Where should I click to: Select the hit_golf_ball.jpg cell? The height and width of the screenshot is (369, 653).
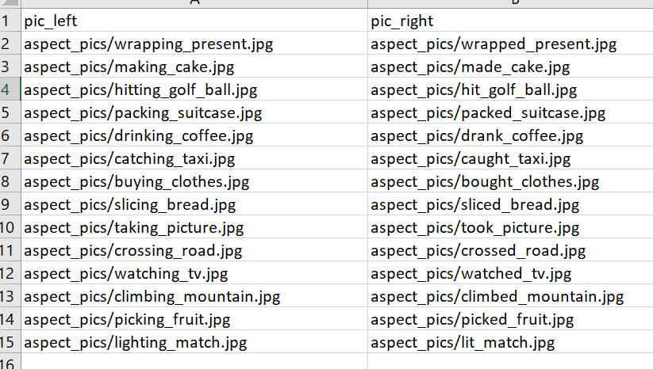pyautogui.click(x=474, y=90)
